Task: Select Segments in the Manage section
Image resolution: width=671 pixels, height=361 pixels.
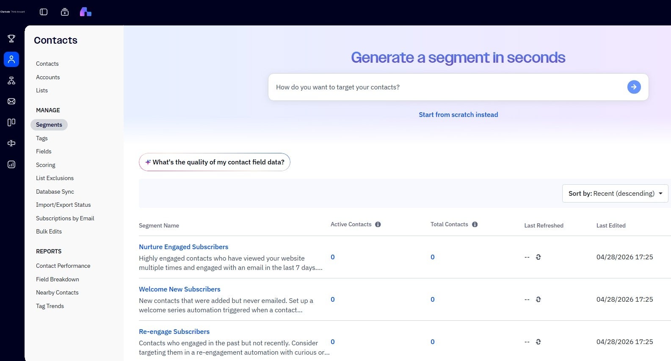Action: pos(49,125)
